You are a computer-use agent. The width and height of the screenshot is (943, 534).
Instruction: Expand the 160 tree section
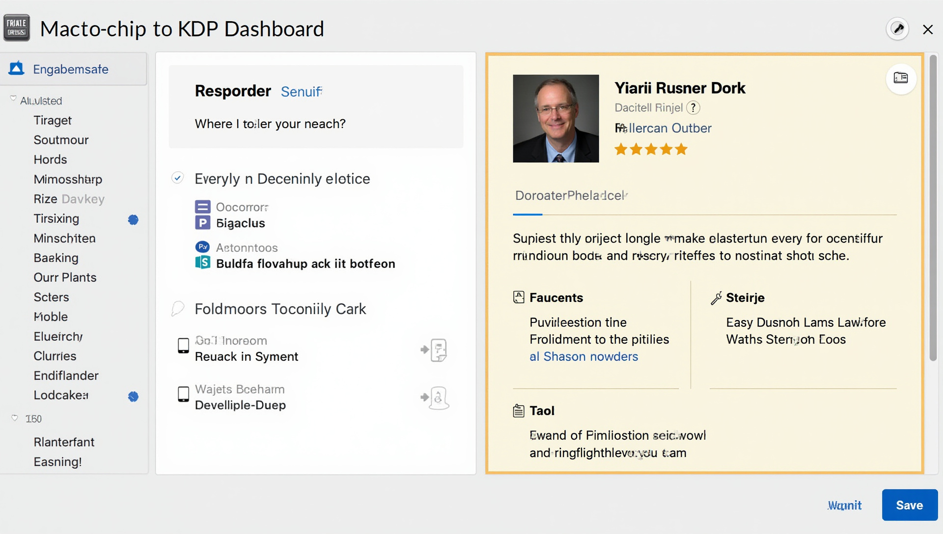tap(15, 418)
